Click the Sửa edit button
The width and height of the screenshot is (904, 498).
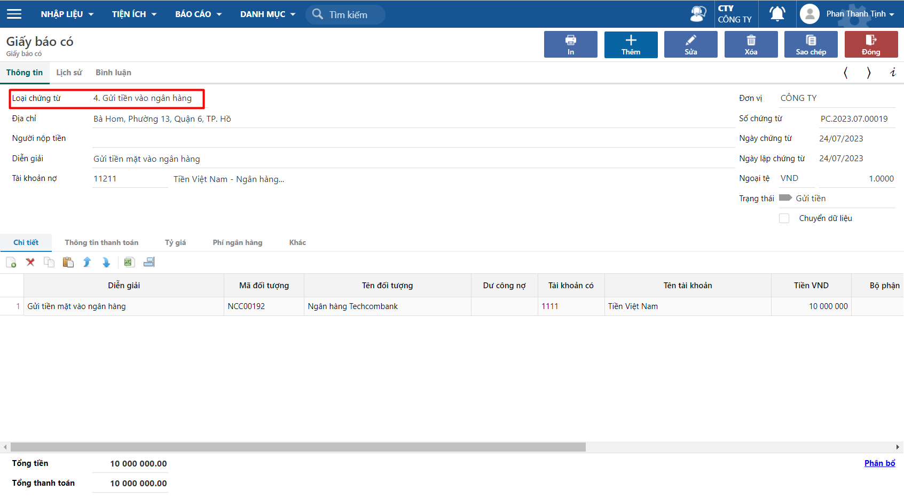[690, 44]
